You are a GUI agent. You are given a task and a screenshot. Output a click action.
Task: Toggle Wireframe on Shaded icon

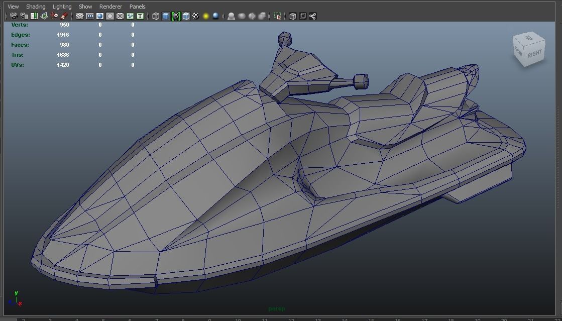(186, 16)
